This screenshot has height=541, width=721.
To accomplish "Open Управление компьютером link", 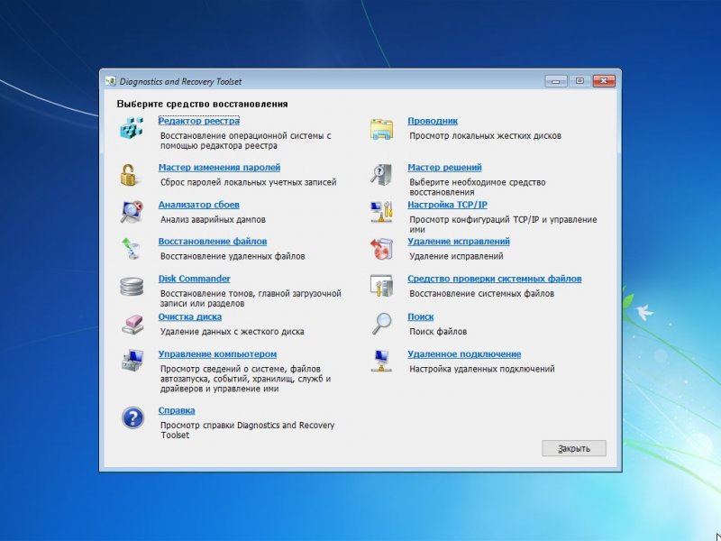I will coord(217,354).
